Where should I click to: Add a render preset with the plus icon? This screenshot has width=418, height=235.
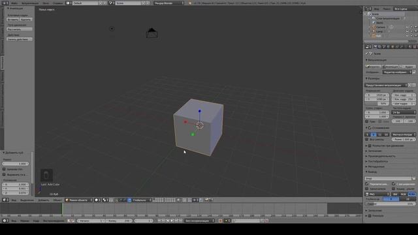click(x=410, y=86)
